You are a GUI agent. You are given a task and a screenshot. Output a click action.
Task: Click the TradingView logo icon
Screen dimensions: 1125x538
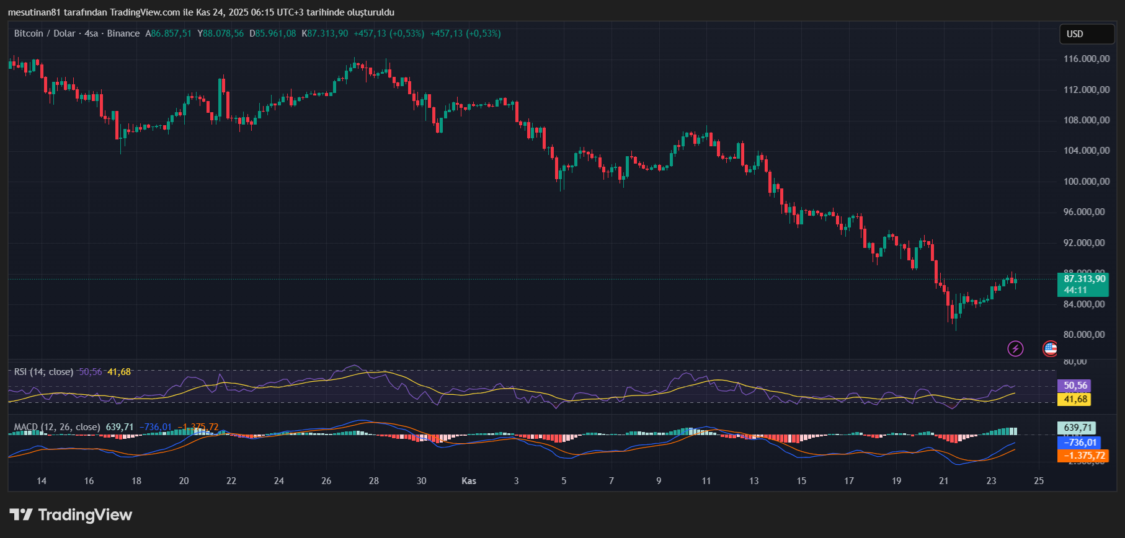click(21, 514)
